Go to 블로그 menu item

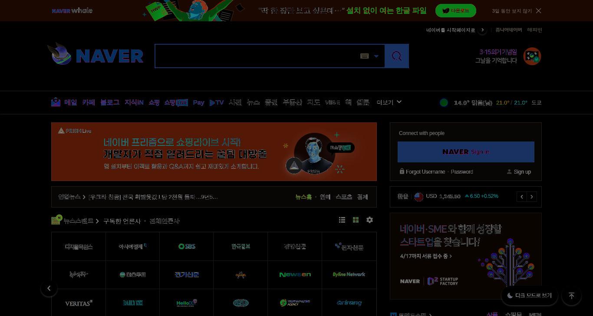[x=110, y=102]
